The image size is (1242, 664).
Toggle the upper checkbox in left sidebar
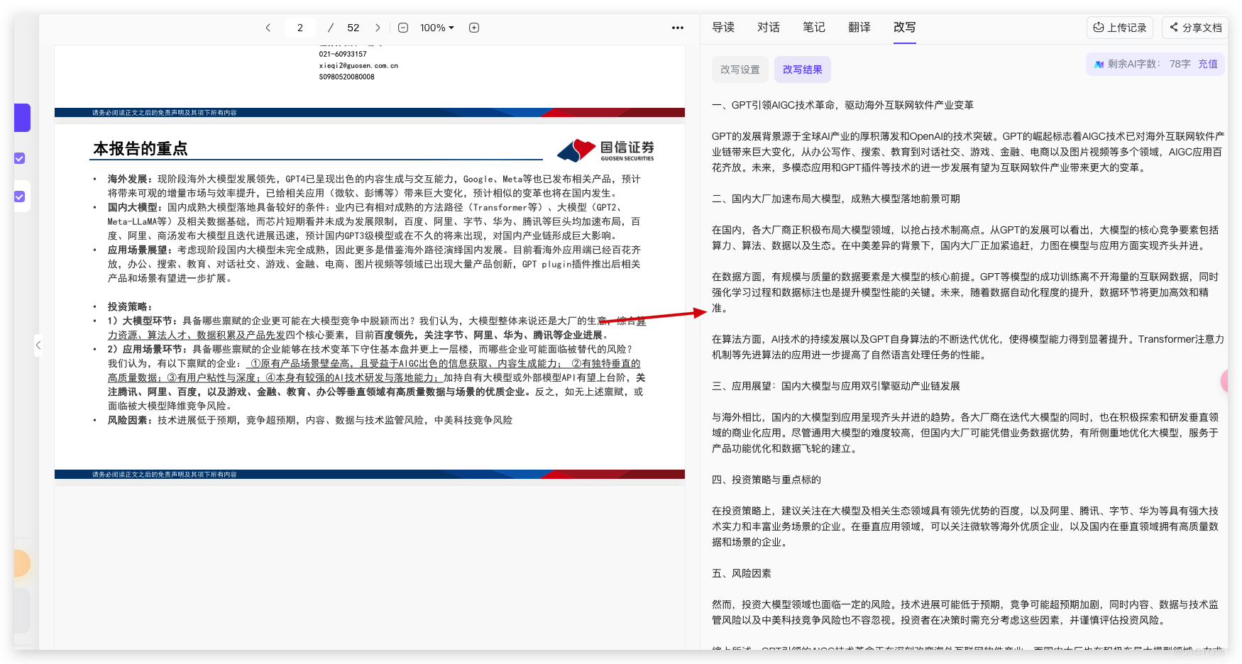[20, 158]
